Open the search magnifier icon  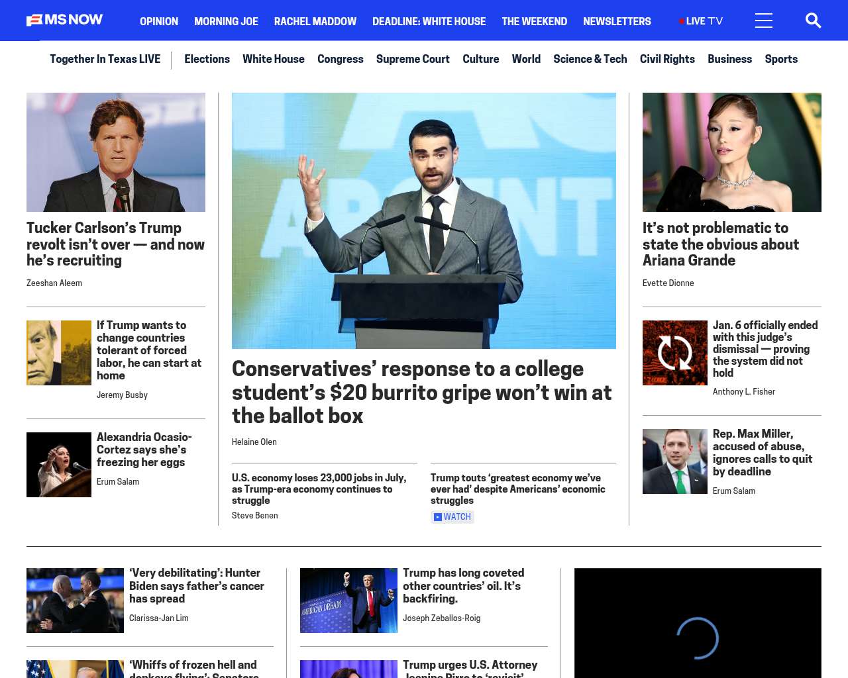(x=813, y=21)
